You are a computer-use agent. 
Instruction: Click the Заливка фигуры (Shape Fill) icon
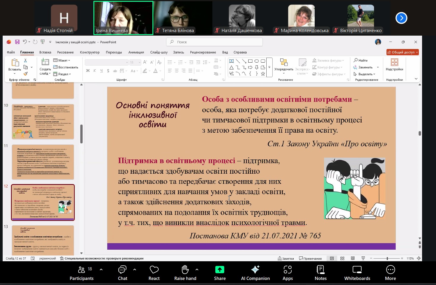314,60
